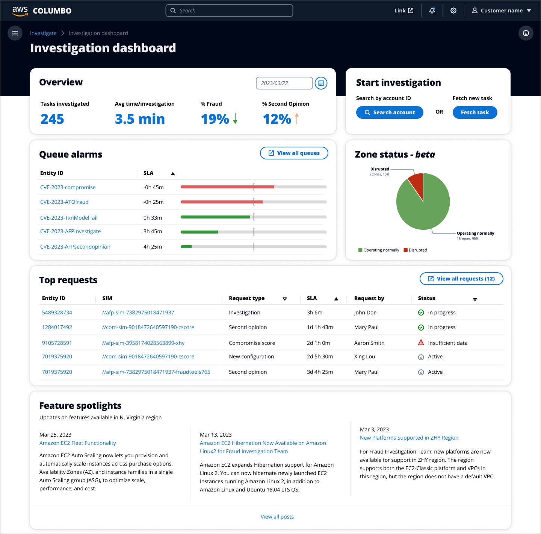541x534 pixels.
Task: Click View all requests (12) button
Action: coord(461,279)
